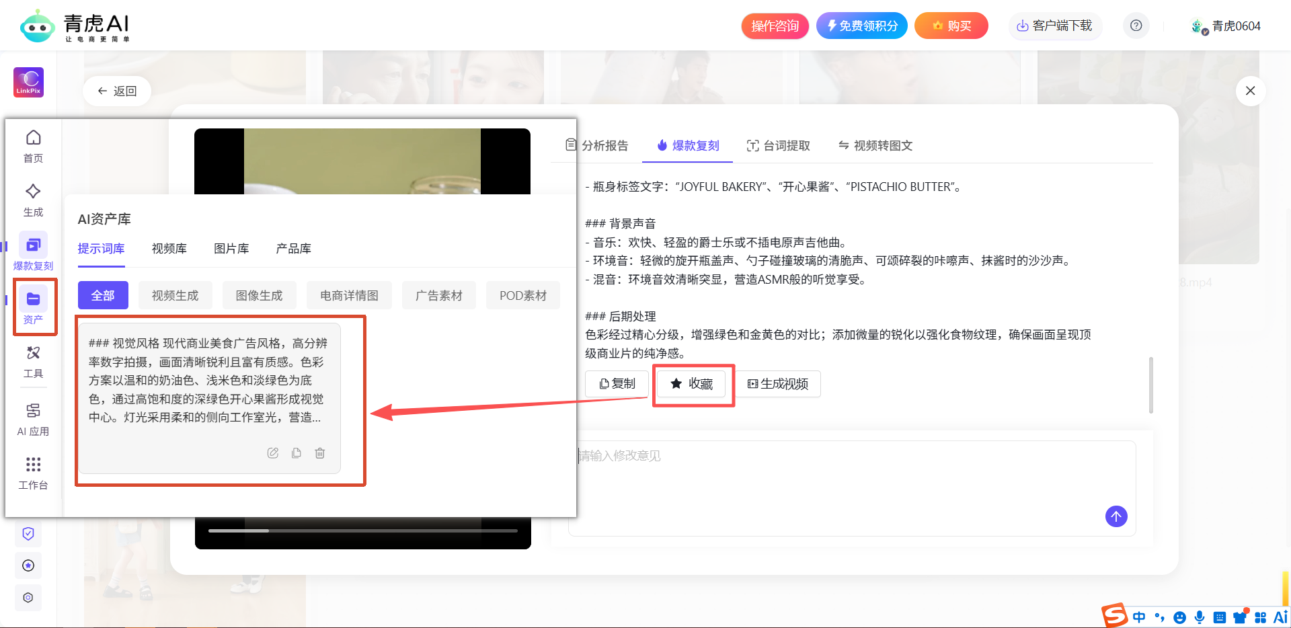Open the 生成 sidebar item
Image resolution: width=1291 pixels, height=628 pixels.
pyautogui.click(x=33, y=200)
